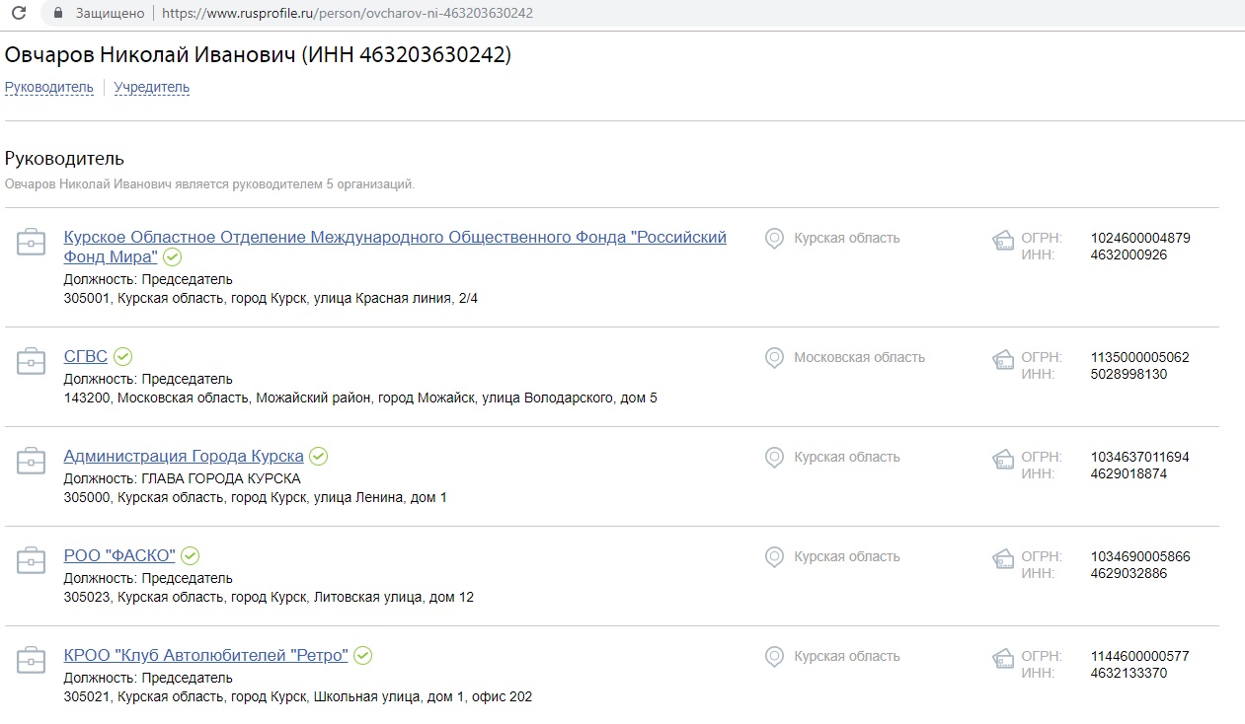Click green checkmark after Администрация Города Курска
This screenshot has height=724, width=1245.
pyautogui.click(x=318, y=457)
